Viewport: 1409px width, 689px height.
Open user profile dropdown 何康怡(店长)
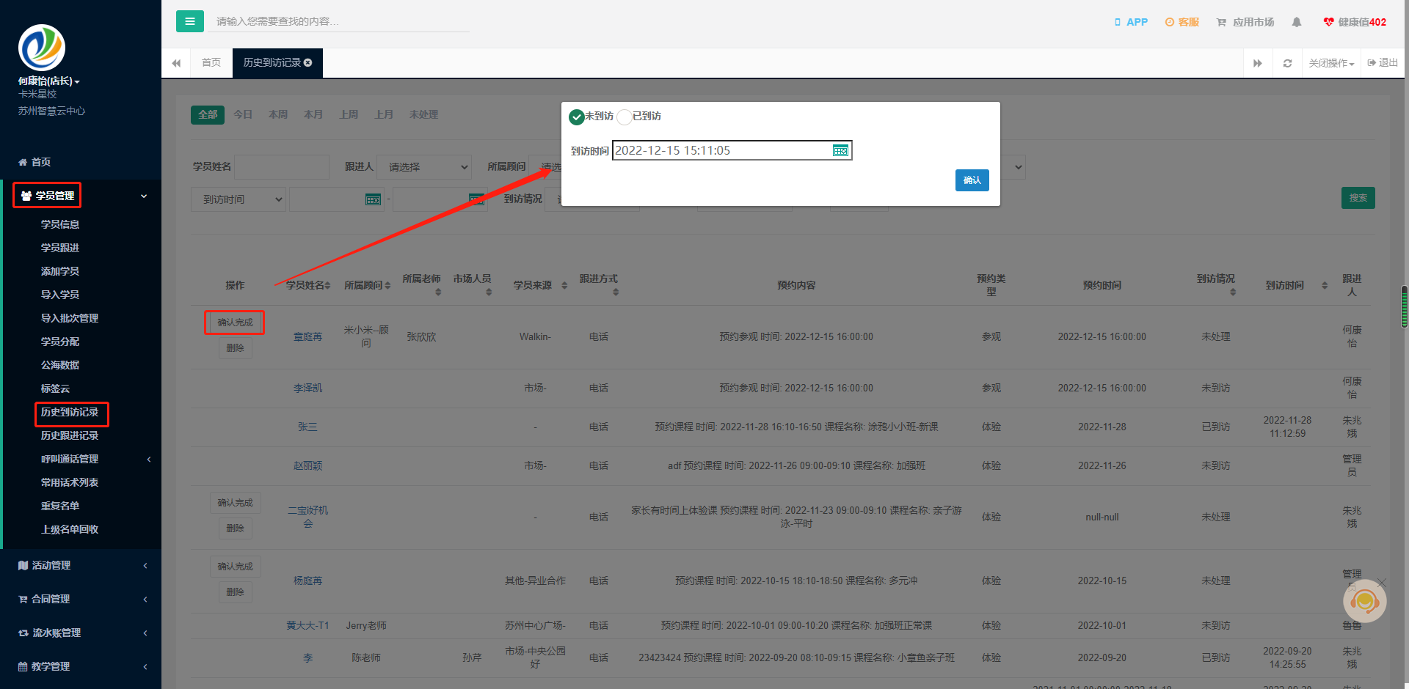pyautogui.click(x=49, y=81)
